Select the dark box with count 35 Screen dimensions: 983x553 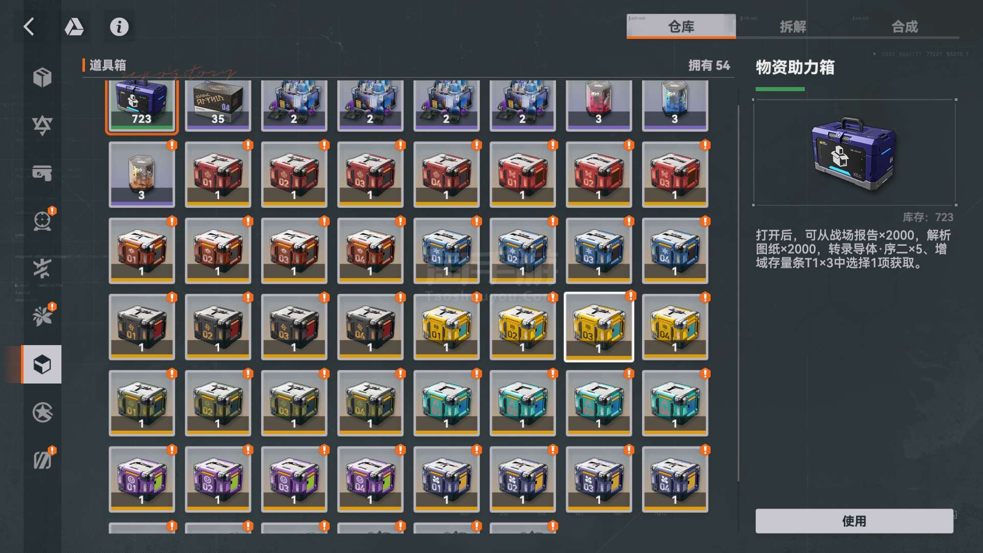click(x=218, y=105)
